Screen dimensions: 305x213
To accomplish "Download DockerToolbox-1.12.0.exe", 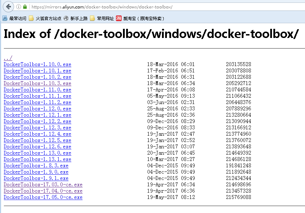I will pyautogui.click(x=38, y=109).
